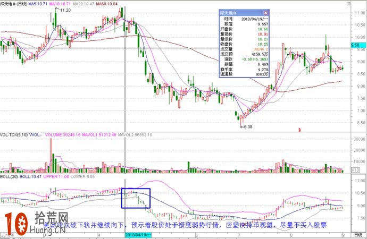Select the 深天地A (日线) chart title
Image resolution: width=367 pixels, height=239 pixels.
[14, 4]
